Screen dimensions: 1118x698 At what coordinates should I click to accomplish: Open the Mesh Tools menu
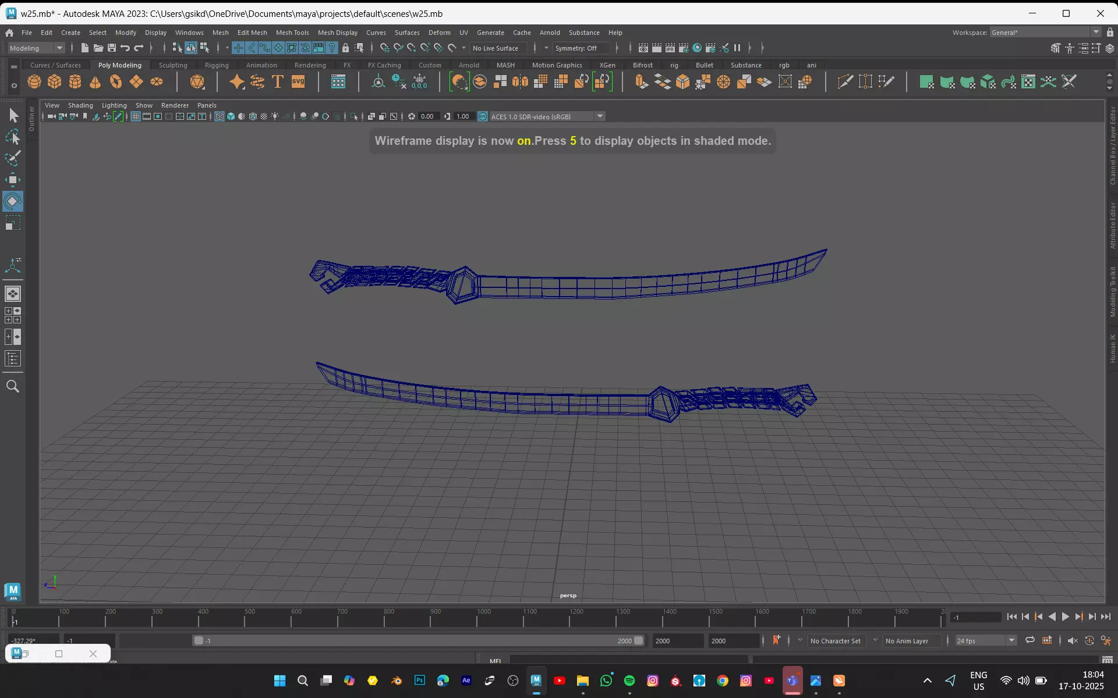point(292,33)
